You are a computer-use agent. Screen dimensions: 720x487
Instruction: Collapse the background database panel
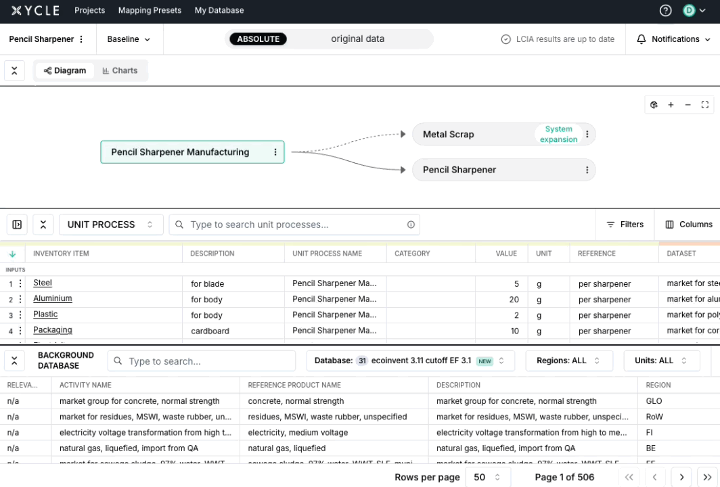(x=14, y=361)
